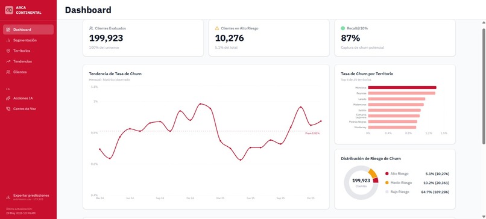Open the Segmentación page

[x=28, y=40]
